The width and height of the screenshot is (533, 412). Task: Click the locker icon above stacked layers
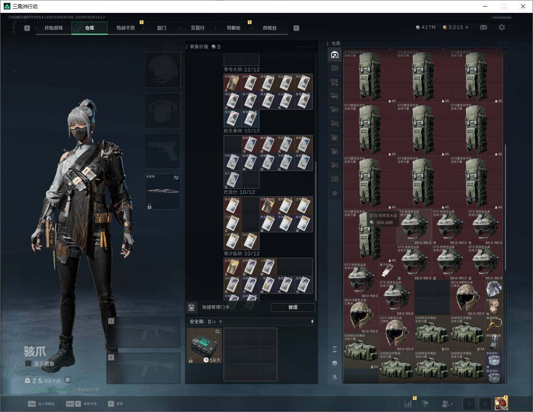335,349
